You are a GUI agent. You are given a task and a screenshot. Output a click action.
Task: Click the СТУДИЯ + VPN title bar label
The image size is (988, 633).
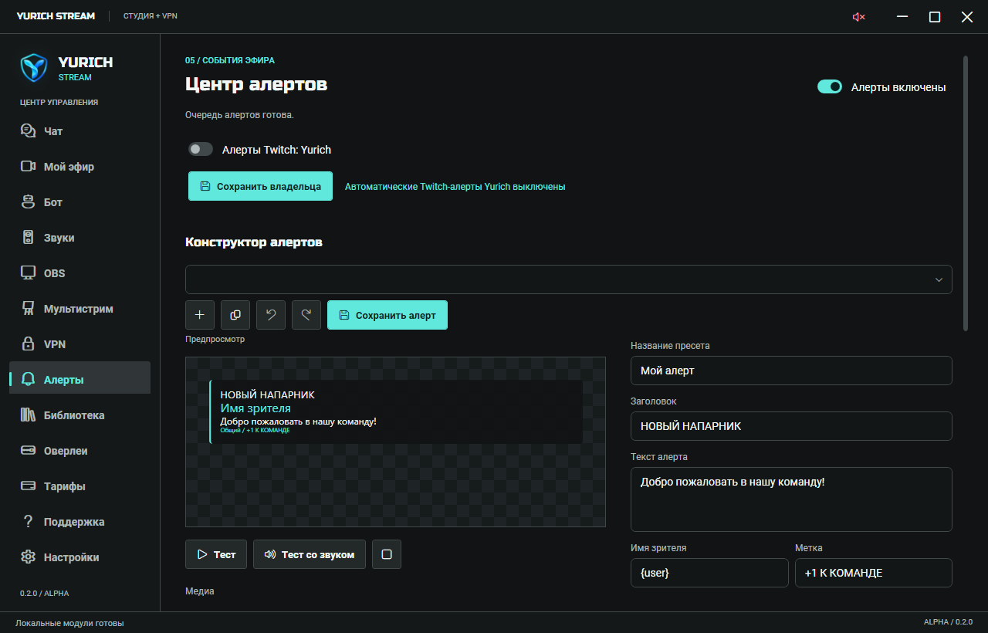151,16
